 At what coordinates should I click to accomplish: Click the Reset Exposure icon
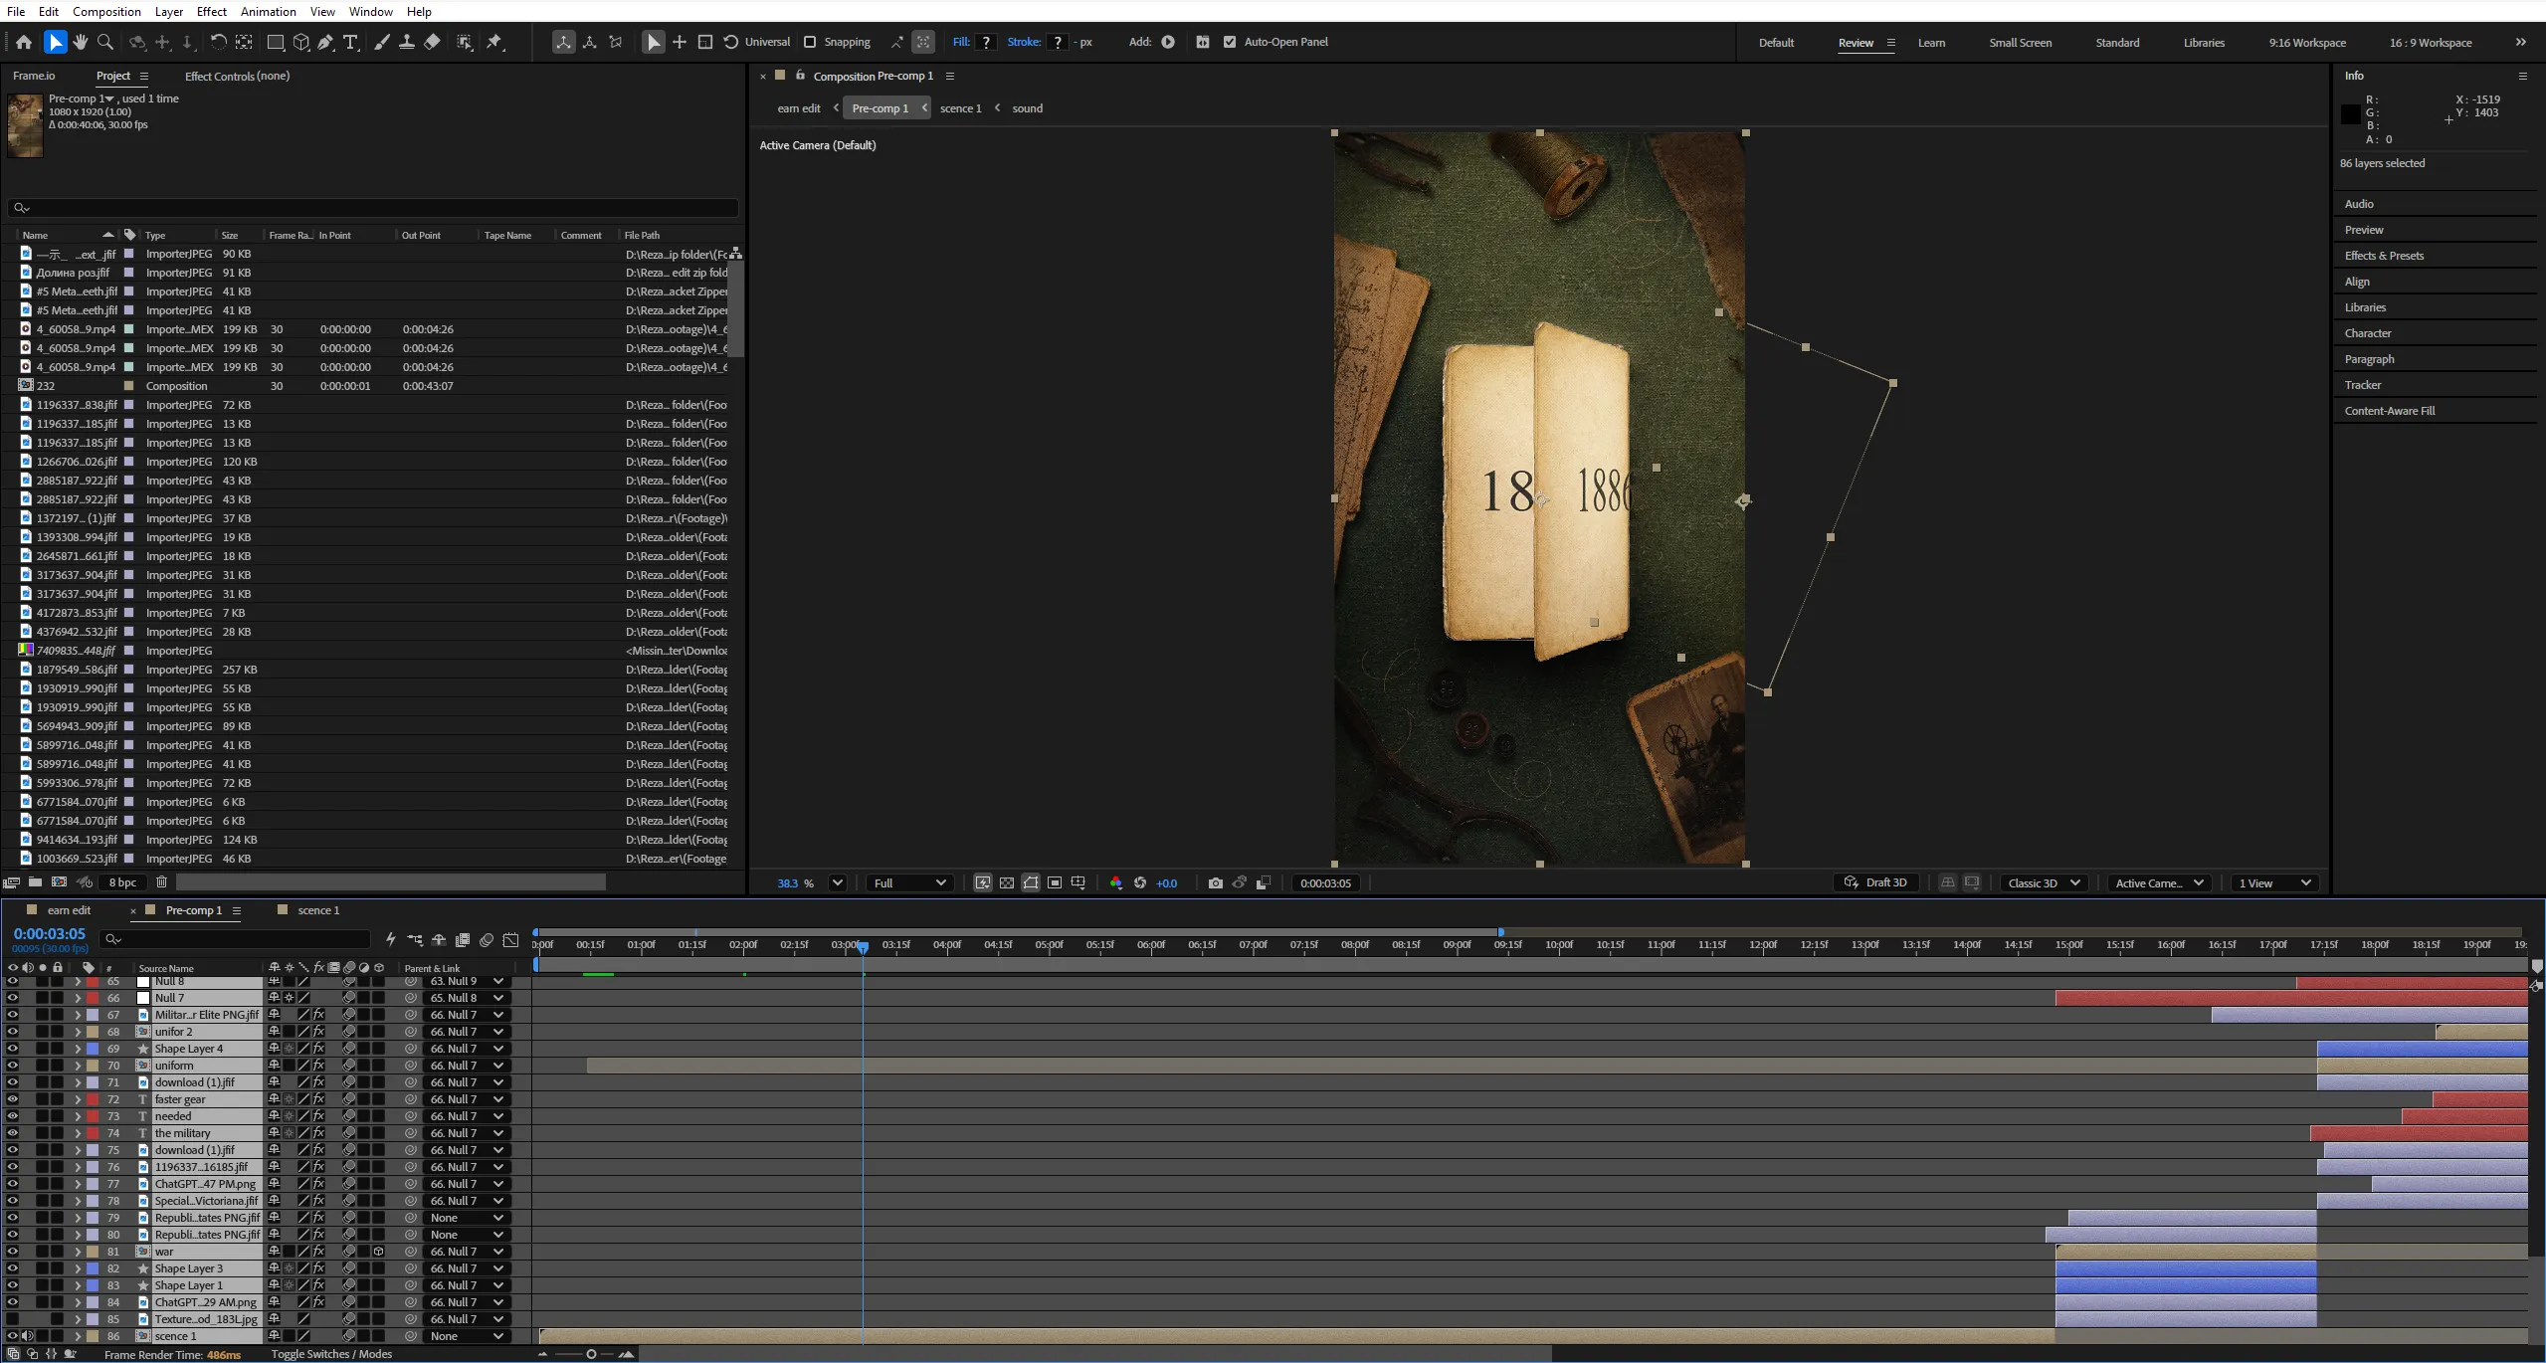(x=1140, y=882)
